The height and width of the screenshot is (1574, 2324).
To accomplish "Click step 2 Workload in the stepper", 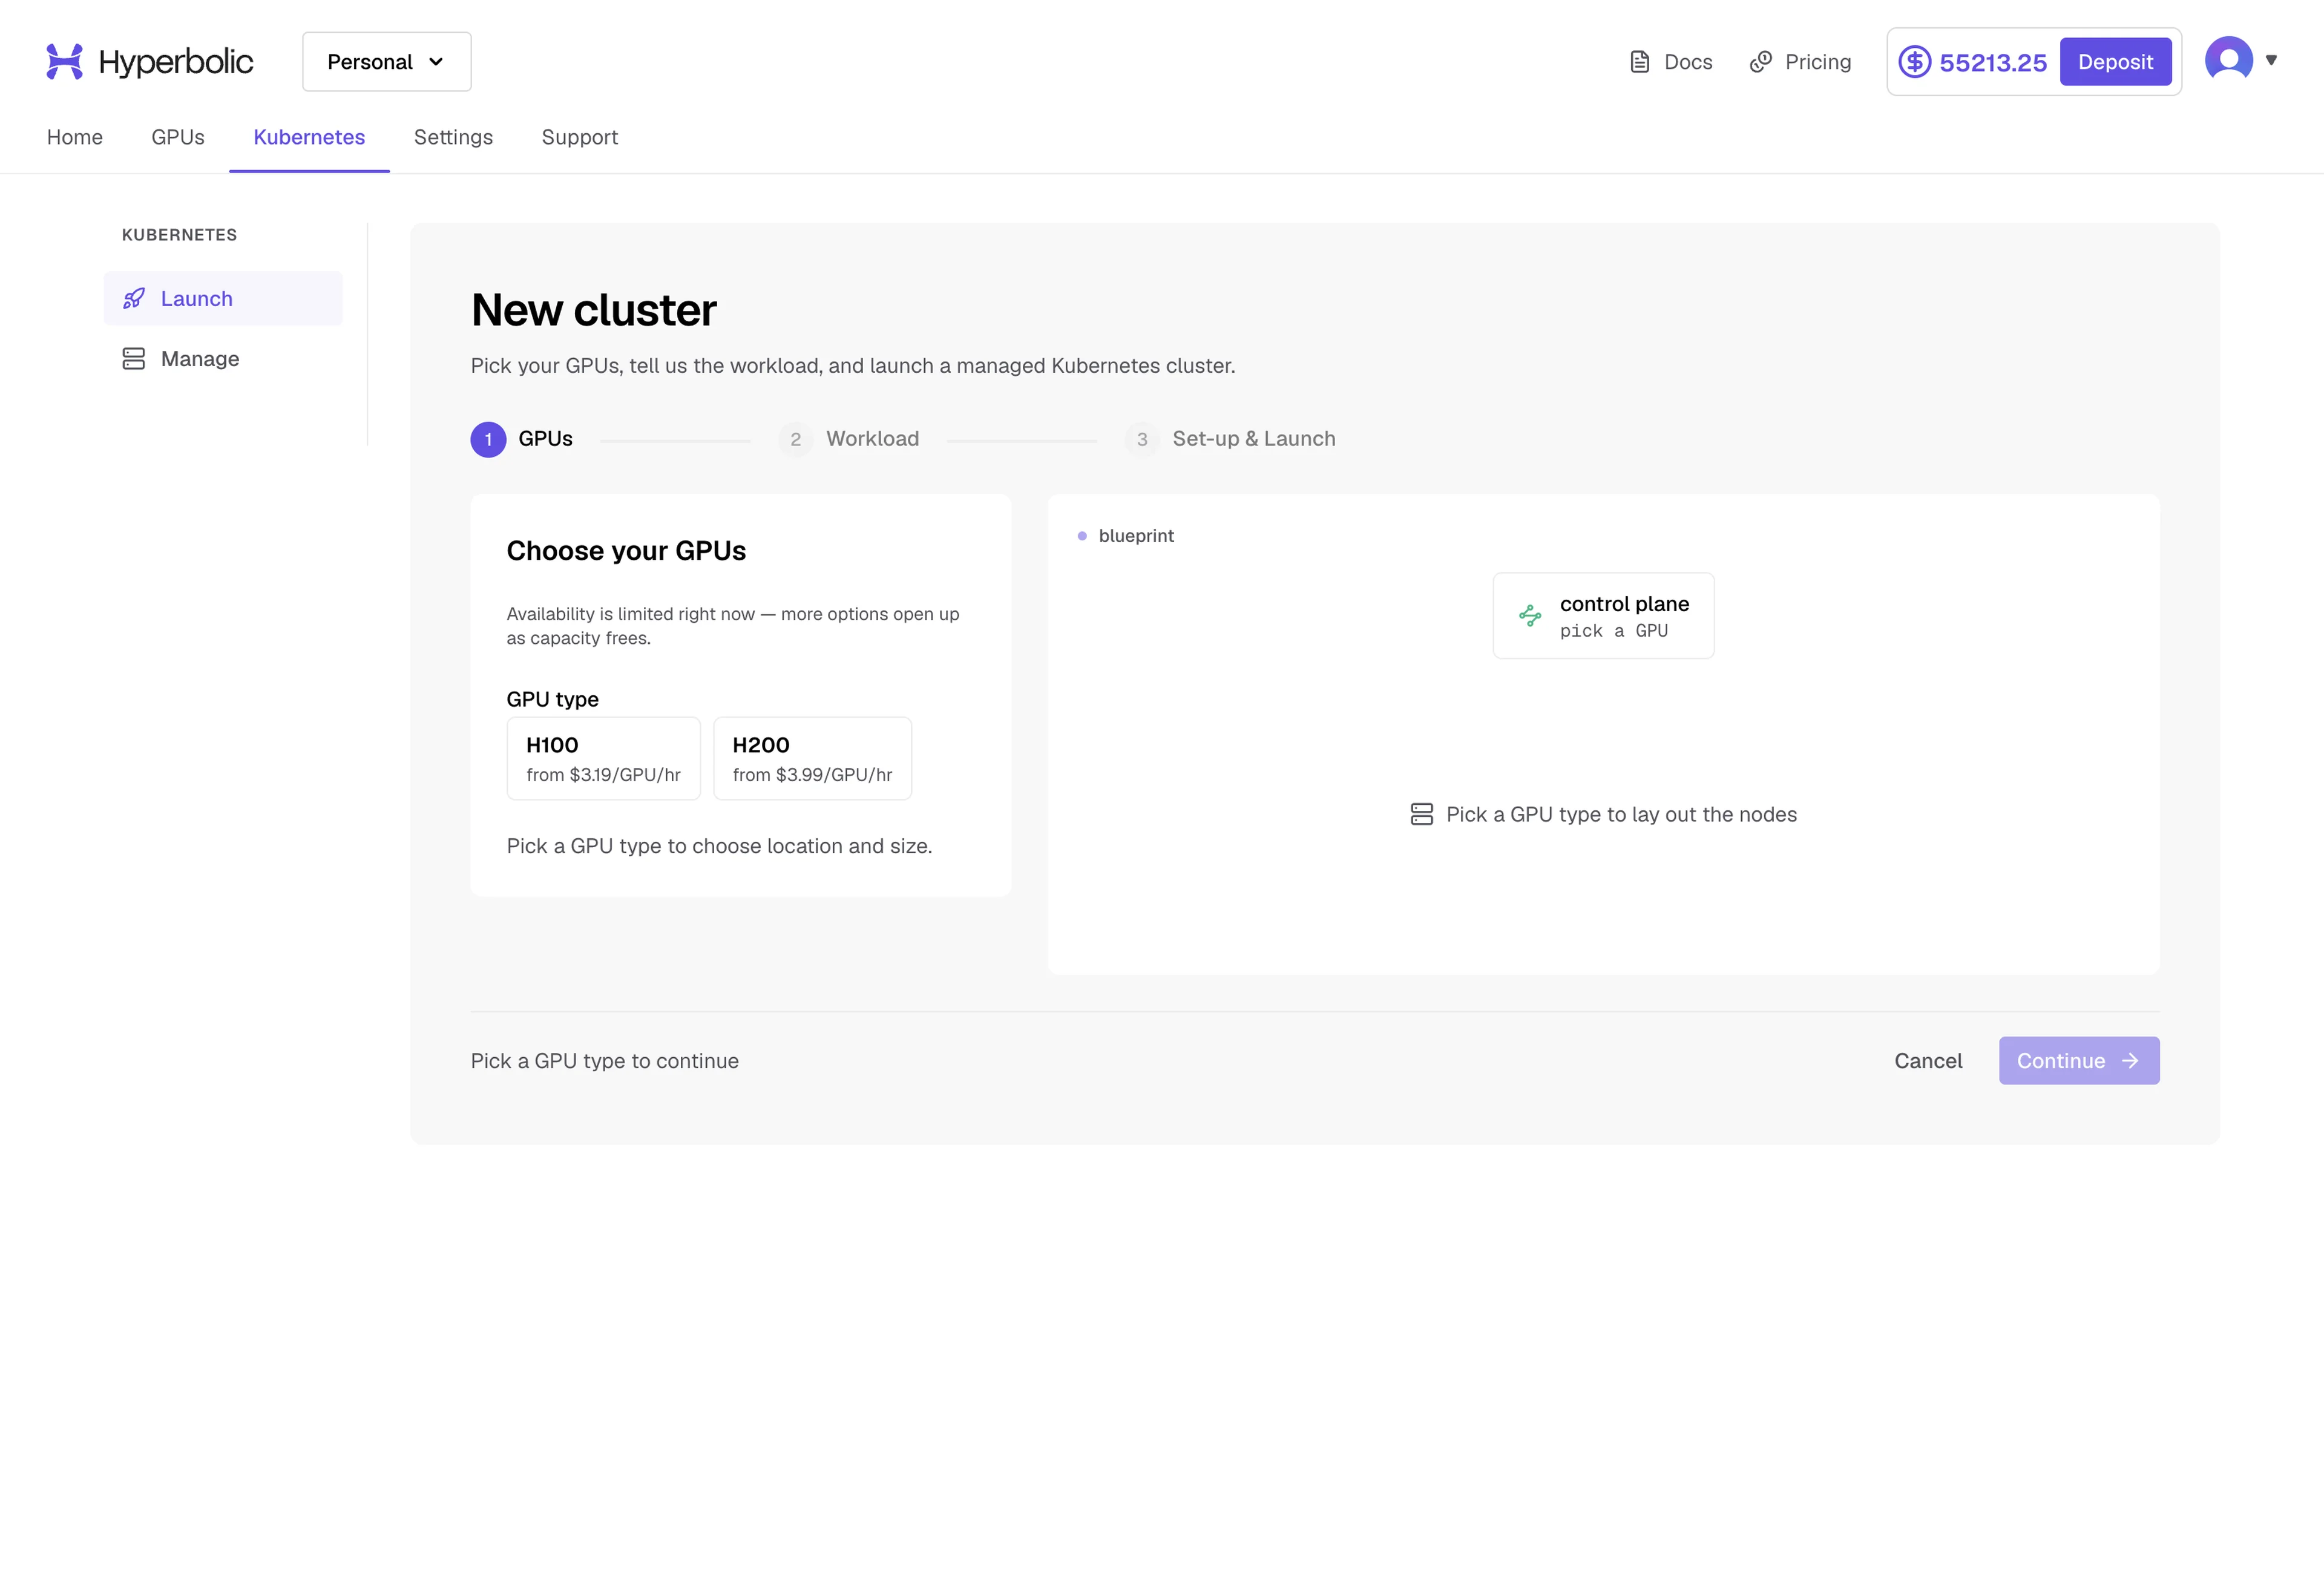I will tap(849, 439).
